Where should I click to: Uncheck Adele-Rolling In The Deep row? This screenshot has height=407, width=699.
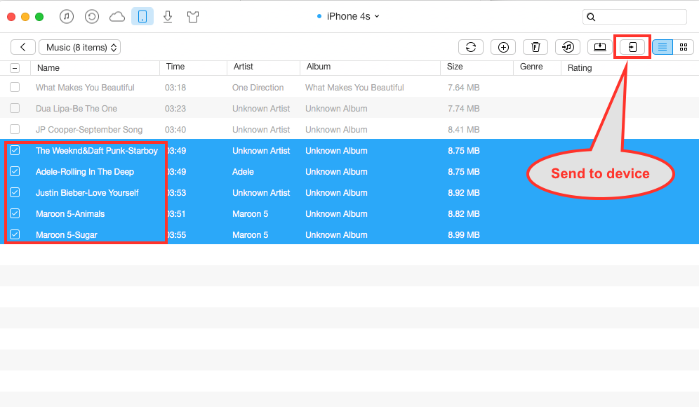[15, 171]
